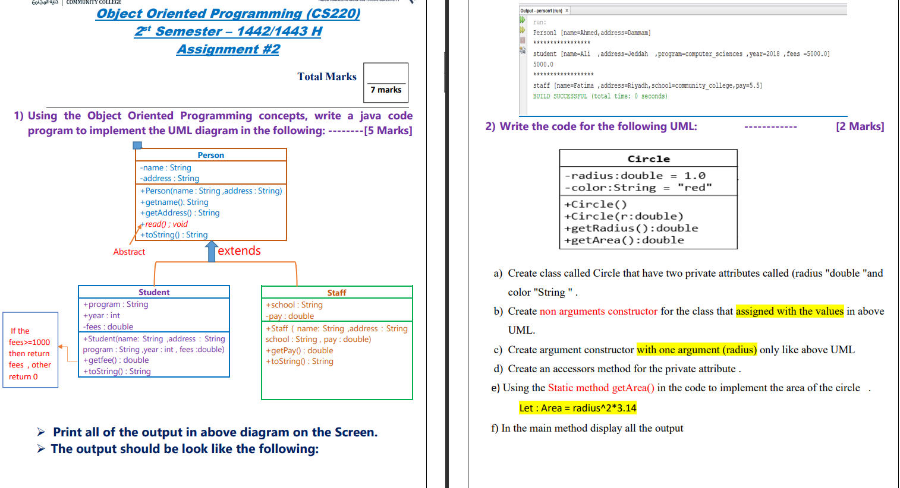Click 'd) Create an accessors method' line
This screenshot has width=900, height=488.
617,369
